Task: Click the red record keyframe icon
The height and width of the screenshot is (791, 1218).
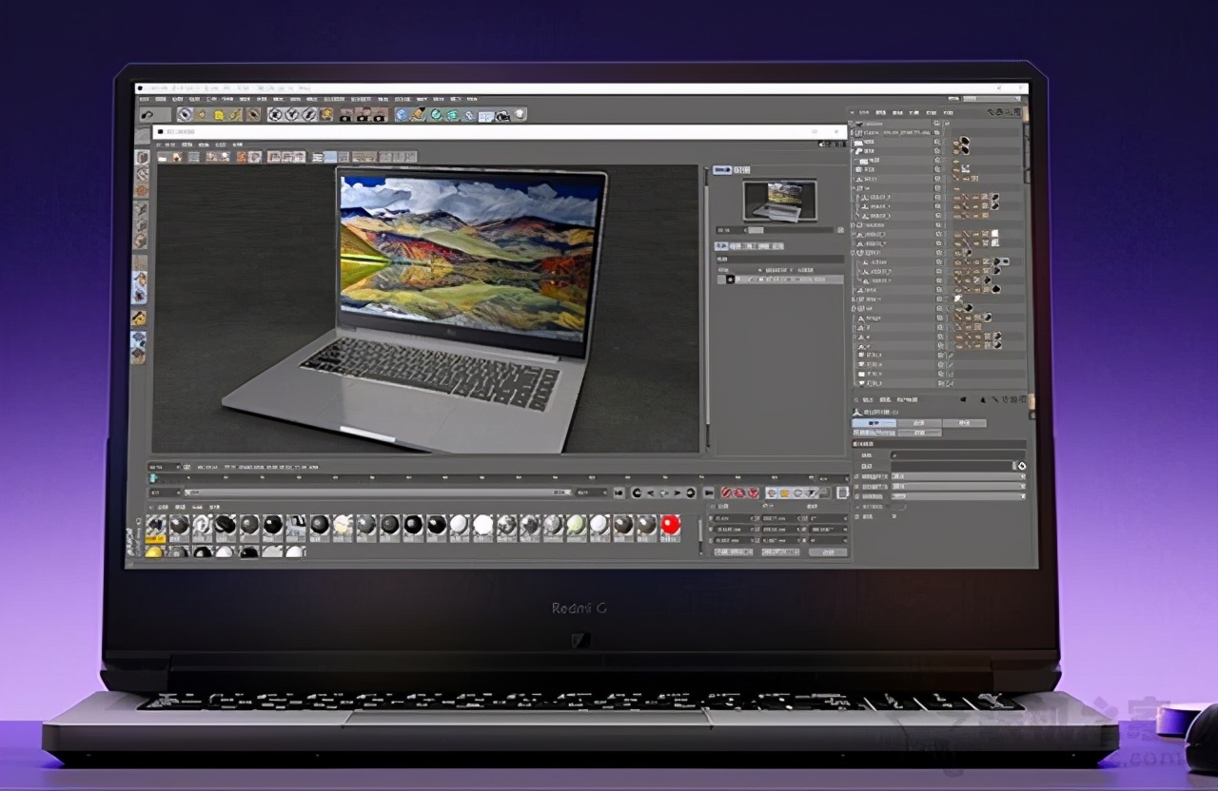Action: (726, 492)
